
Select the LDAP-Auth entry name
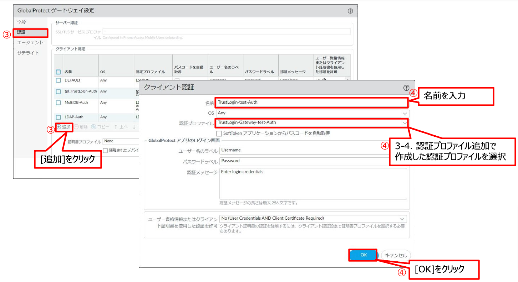(x=74, y=117)
